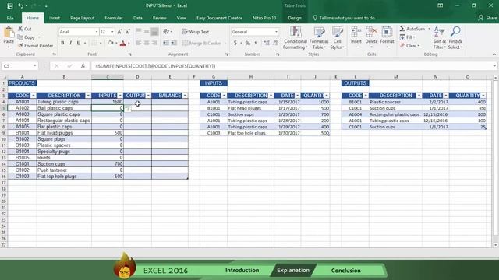The image size is (499, 280).
Task: Open PRODUCTS DESCRIPTION filter arrow
Action: click(88, 96)
